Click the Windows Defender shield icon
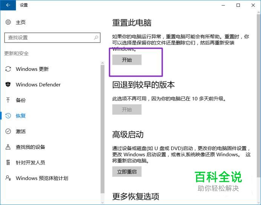This screenshot has width=261, height=205. tap(8, 84)
